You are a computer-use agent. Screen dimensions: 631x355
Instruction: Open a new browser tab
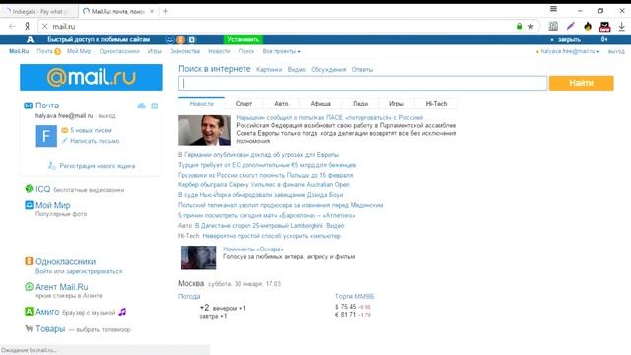click(165, 11)
